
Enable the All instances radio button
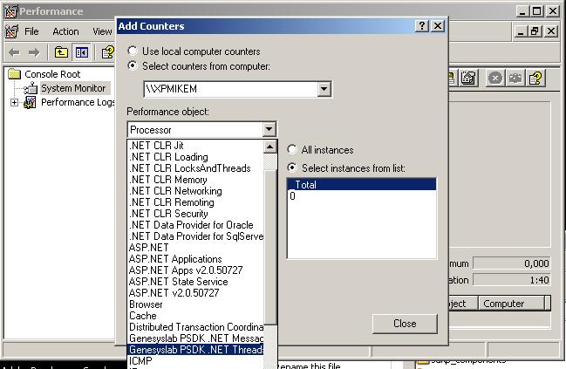pos(292,150)
